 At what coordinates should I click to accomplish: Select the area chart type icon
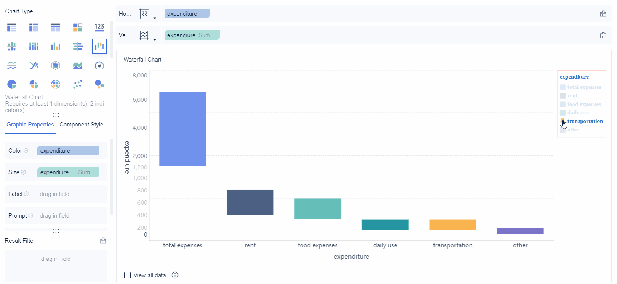[78, 66]
